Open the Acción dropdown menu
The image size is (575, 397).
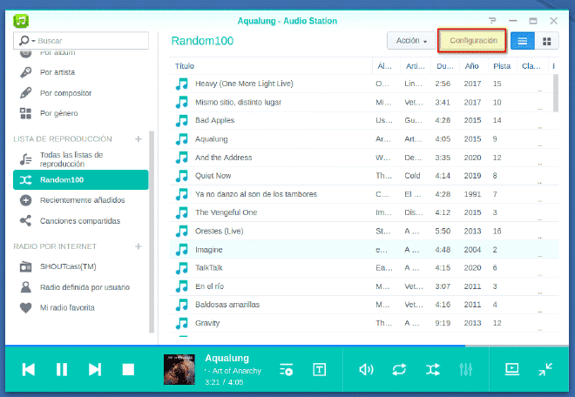pyautogui.click(x=411, y=41)
